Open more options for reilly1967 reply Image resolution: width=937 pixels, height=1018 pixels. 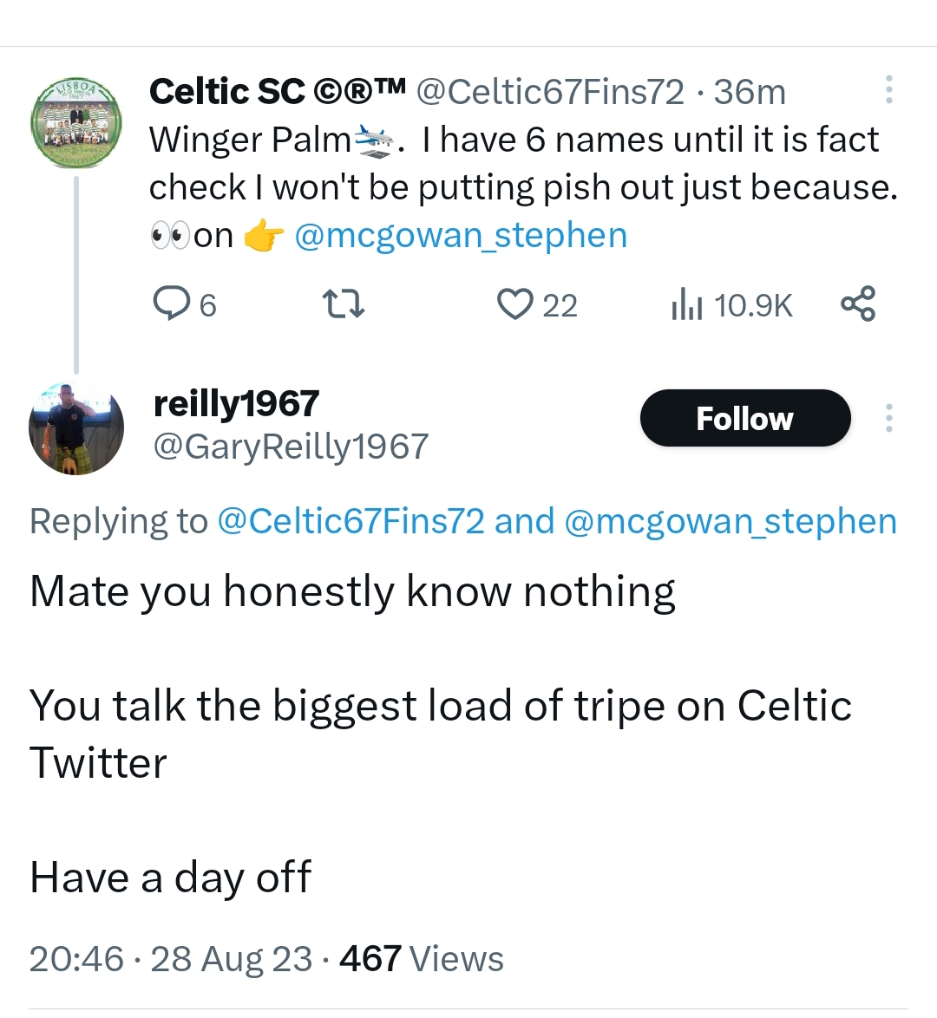[x=888, y=418]
